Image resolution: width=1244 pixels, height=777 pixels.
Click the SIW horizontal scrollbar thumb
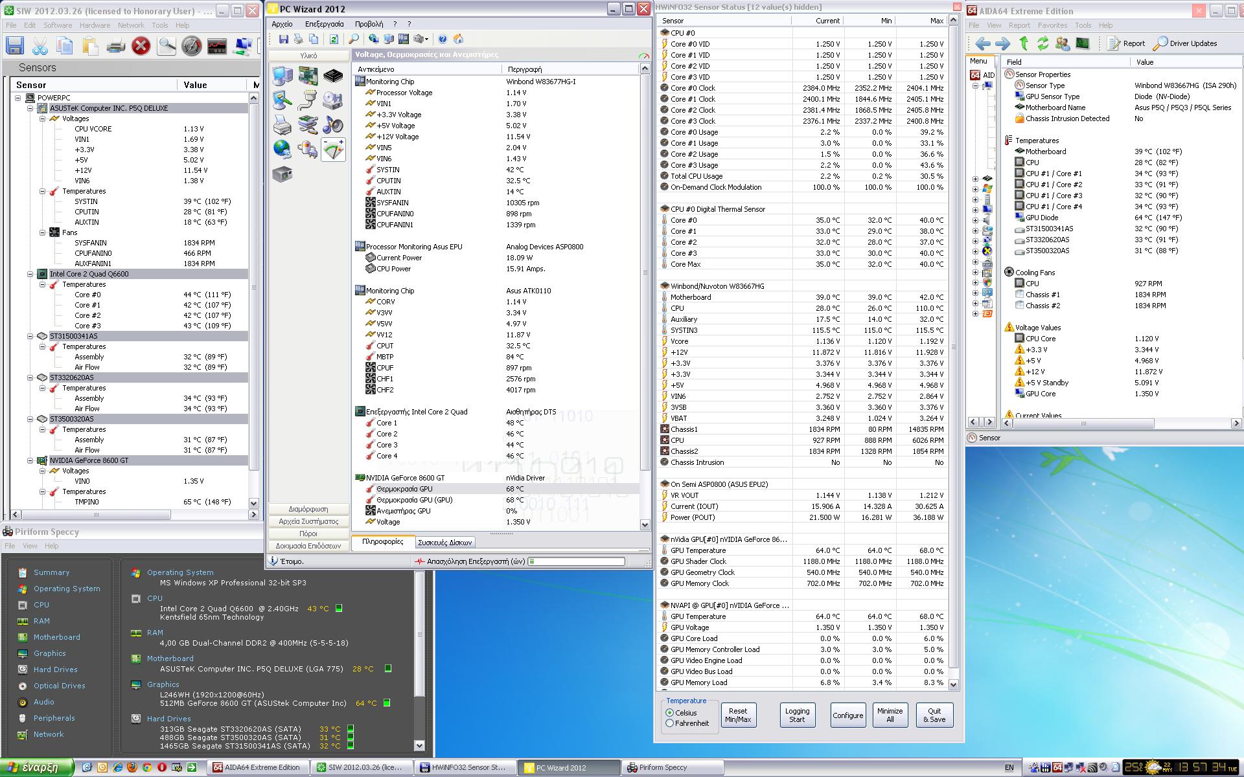[96, 515]
